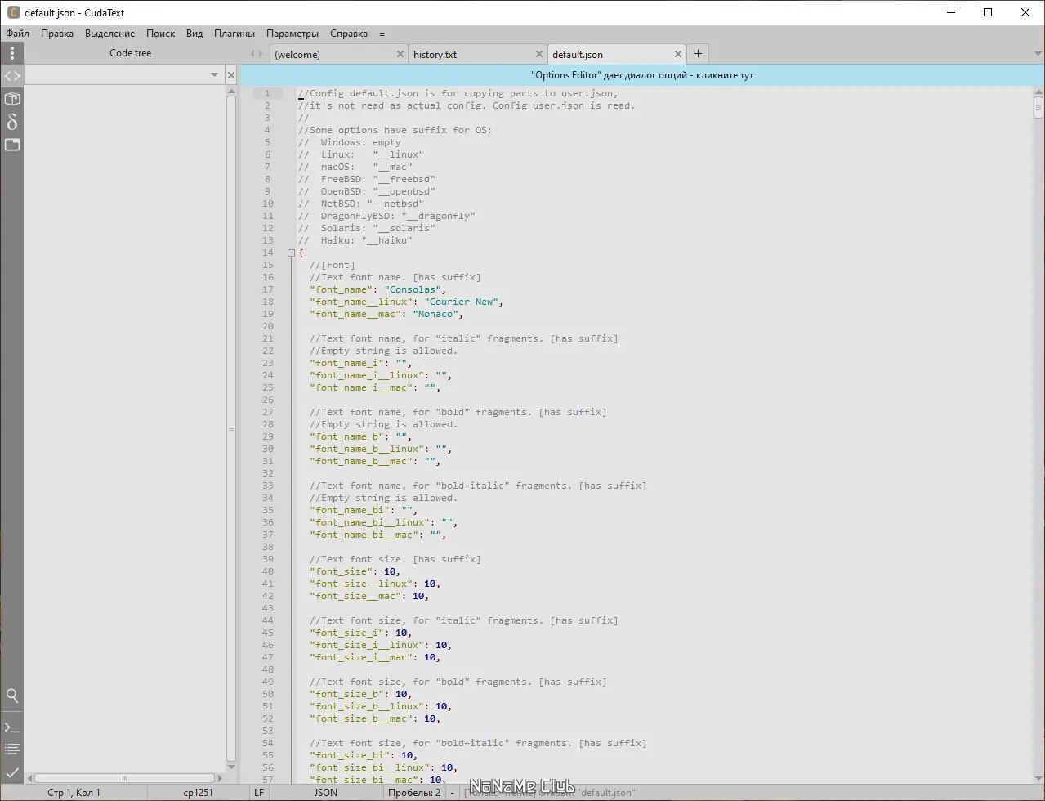The width and height of the screenshot is (1045, 801).
Task: Open the Вид menu
Action: (x=194, y=34)
